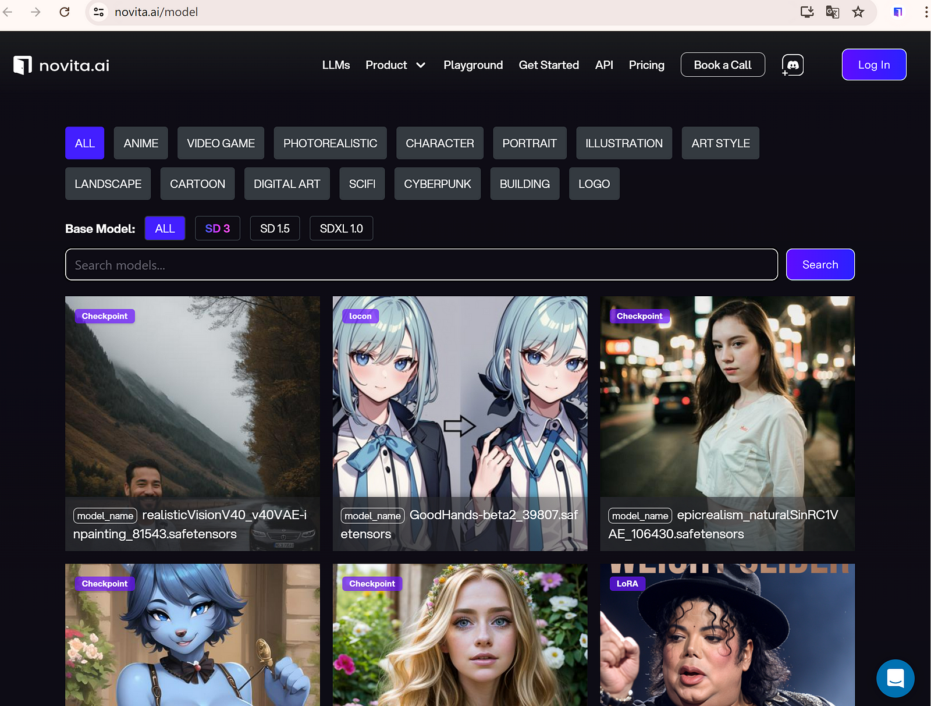Go back to the previous page
The image size is (931, 706).
click(x=8, y=12)
